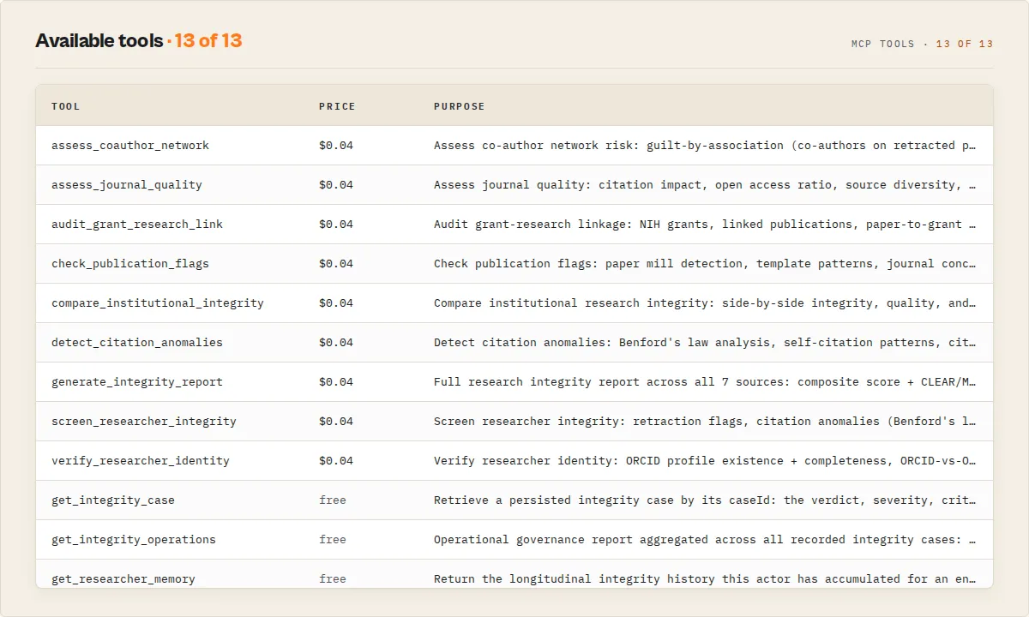Click the $0.04 price for compare_institutional_integrity
This screenshot has height=617, width=1029.
click(336, 303)
